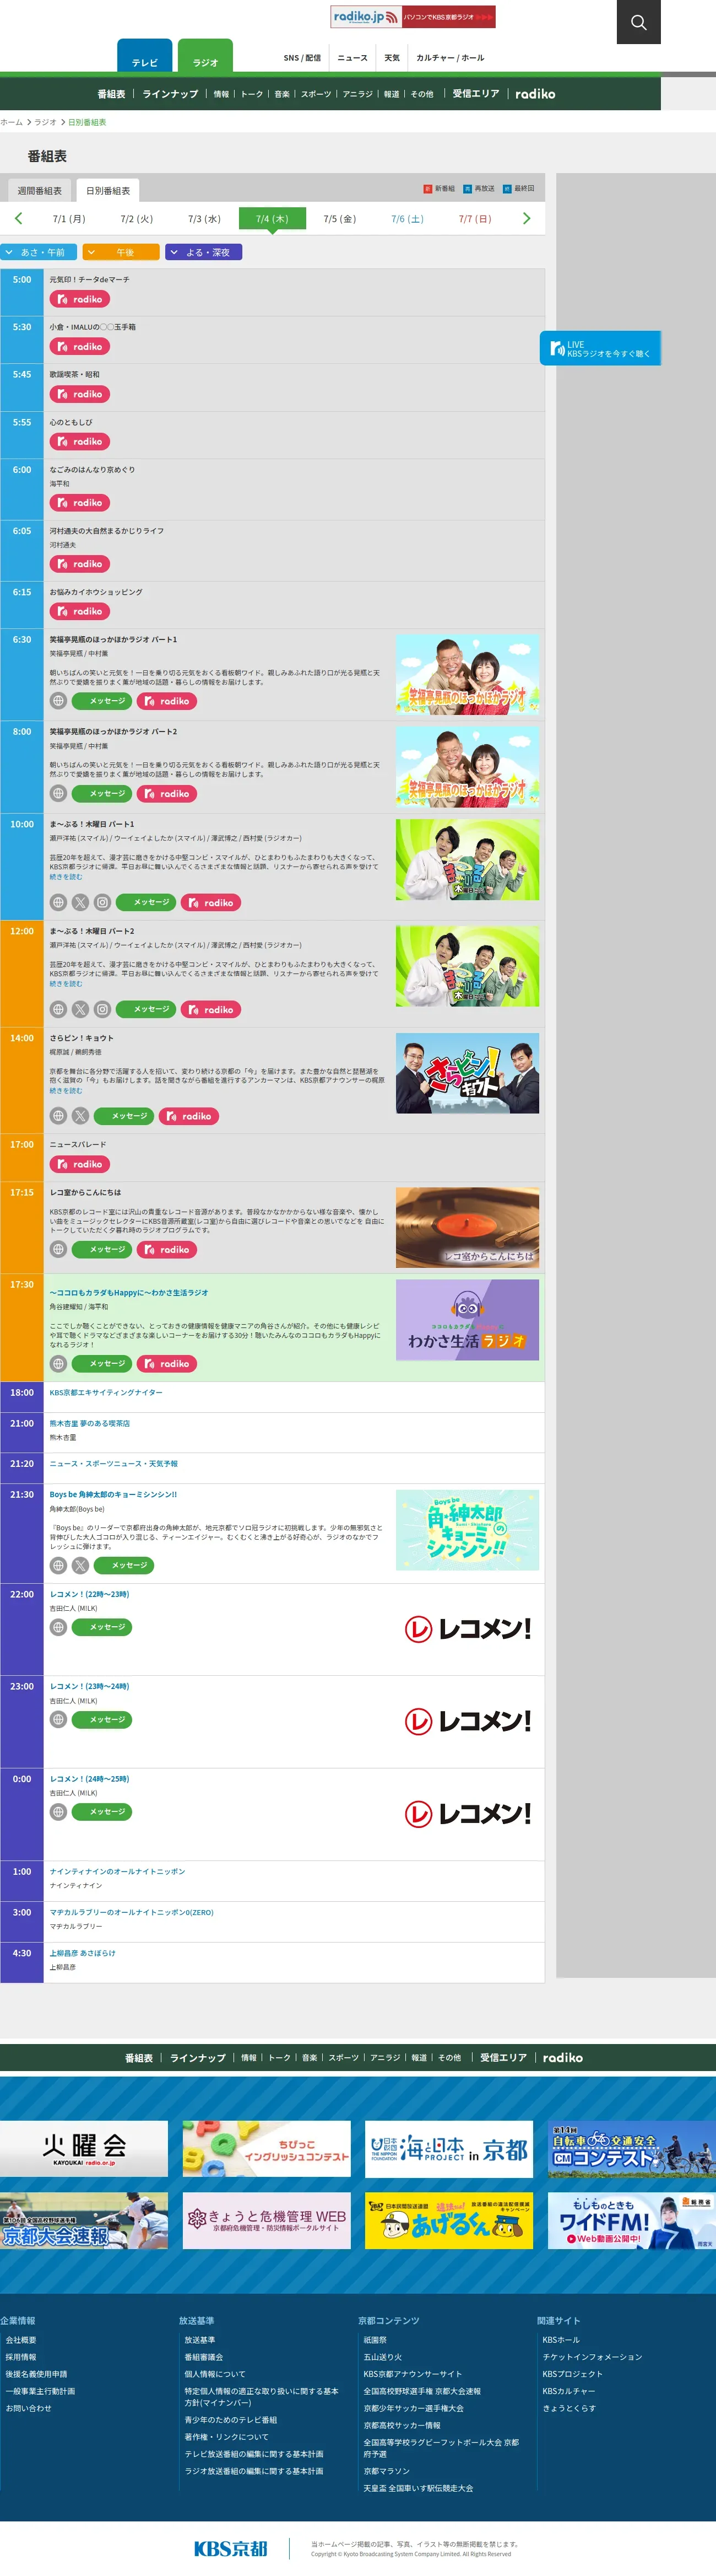Open globe icon for 17:30 わかさ生活ラジオ
The height and width of the screenshot is (2576, 716).
(59, 1363)
